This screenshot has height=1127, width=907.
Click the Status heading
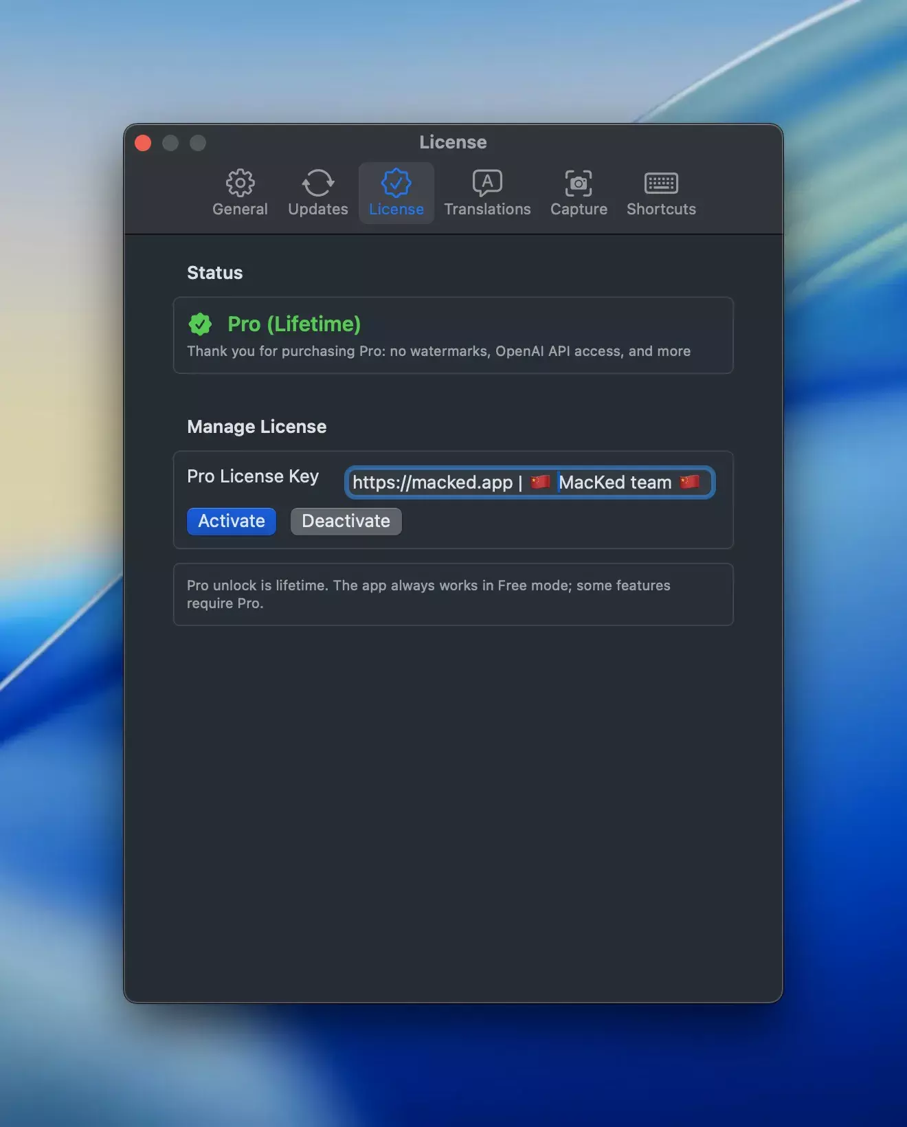pos(214,273)
